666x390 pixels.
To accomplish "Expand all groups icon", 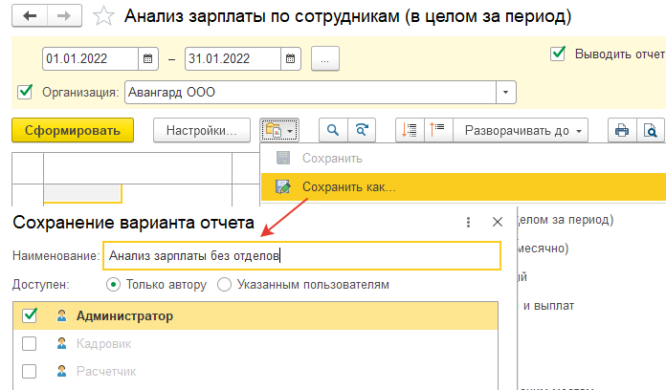I will (x=437, y=130).
